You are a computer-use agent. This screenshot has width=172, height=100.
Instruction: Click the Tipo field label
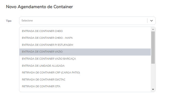coord(9,21)
